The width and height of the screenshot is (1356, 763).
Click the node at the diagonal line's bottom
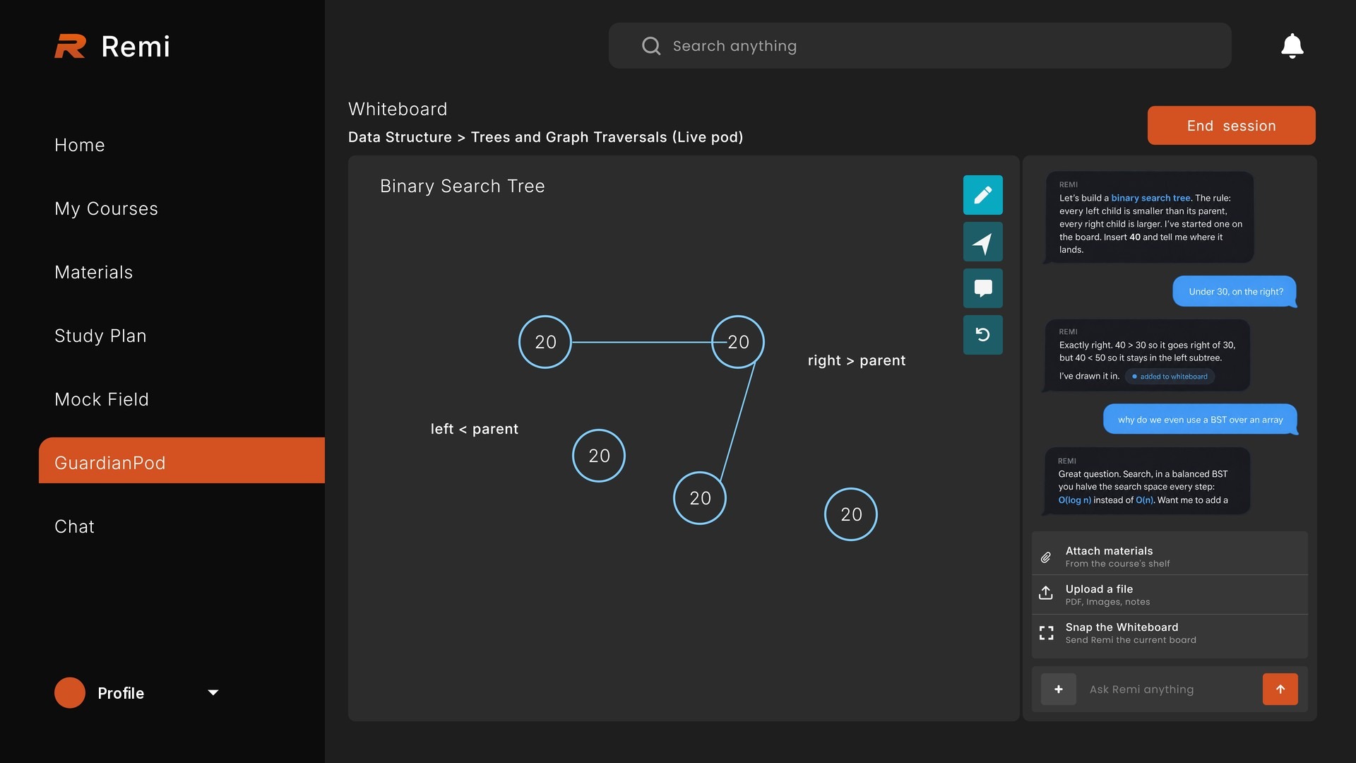coord(700,498)
